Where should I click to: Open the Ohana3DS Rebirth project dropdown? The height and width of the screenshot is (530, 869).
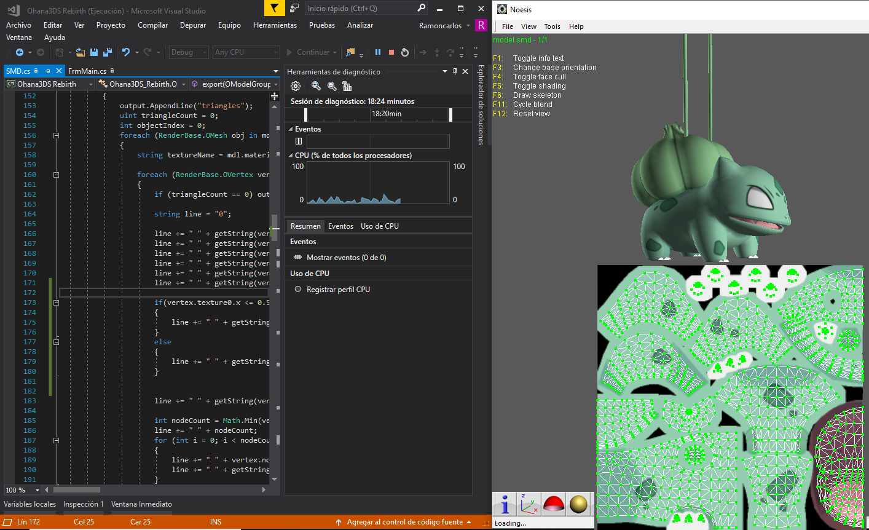coord(50,84)
